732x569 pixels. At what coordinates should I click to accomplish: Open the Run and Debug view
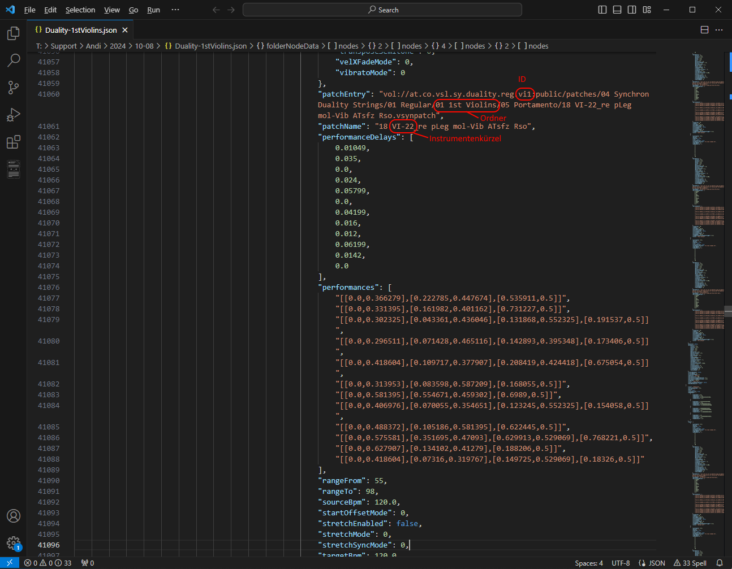(x=14, y=115)
